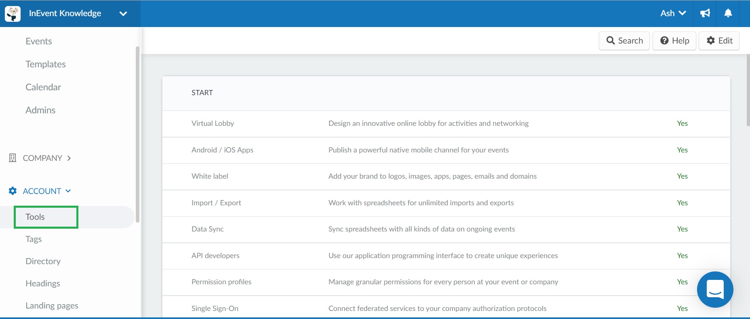Click the Yes value for Permission profiles
Viewport: 750px width, 319px height.
(683, 282)
